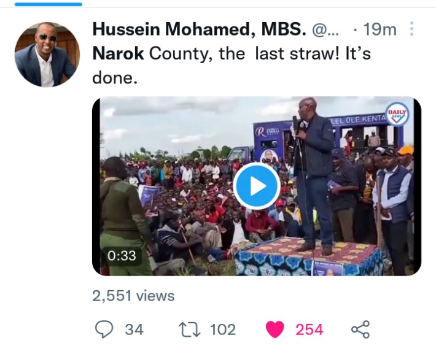
Task: Unlike the tweet via pink heart
Action: tap(275, 329)
